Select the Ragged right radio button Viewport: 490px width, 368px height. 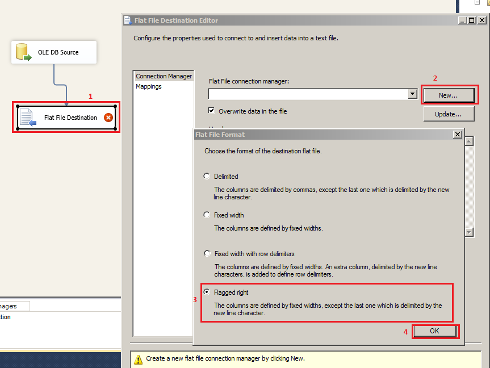pos(207,292)
